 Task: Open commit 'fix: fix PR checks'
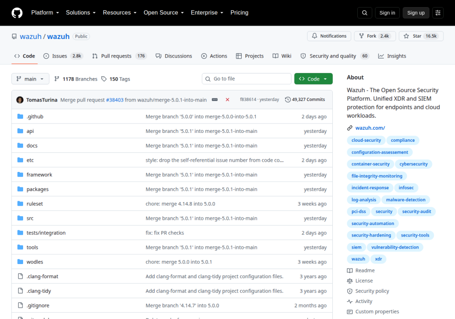pyautogui.click(x=165, y=233)
